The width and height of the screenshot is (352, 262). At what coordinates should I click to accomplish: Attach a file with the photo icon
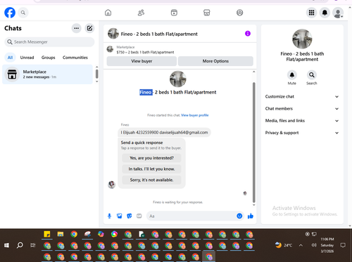[x=120, y=216]
